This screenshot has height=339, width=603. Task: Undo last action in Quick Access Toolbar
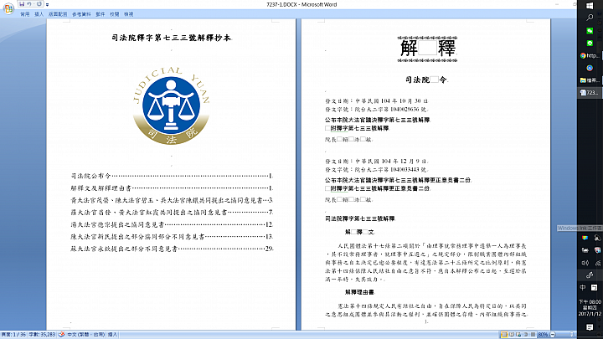(29, 4)
